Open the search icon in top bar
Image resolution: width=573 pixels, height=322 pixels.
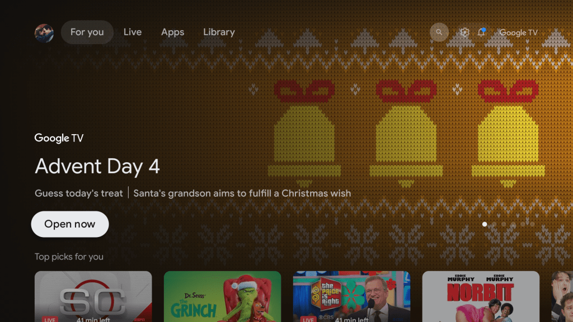(x=439, y=32)
